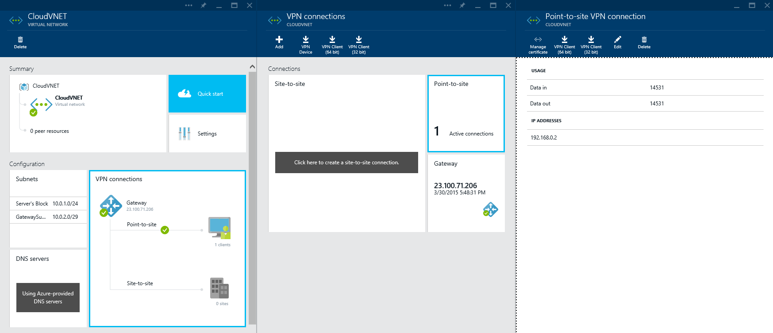
Task: Click the scroll up arrow in CloudVNET blade
Action: pos(252,67)
